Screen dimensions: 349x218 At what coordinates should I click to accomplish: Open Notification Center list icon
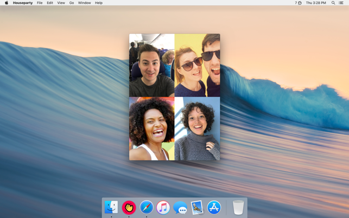341,3
